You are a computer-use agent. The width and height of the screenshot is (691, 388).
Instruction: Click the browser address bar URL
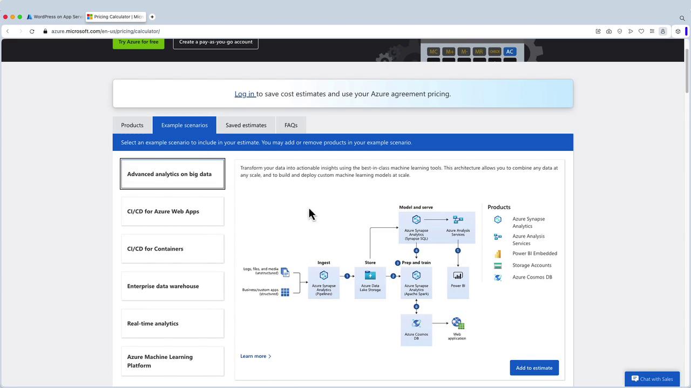(106, 31)
